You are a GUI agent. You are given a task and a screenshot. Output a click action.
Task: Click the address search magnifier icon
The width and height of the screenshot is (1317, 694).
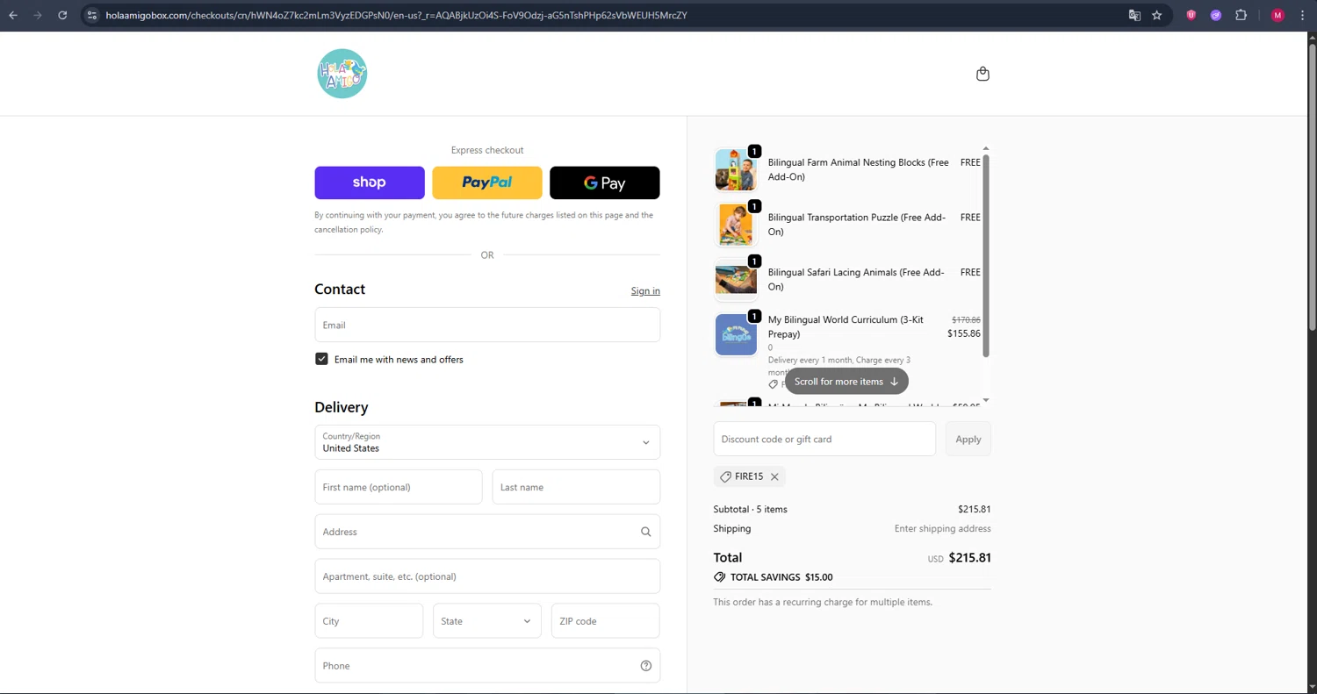[x=646, y=532]
